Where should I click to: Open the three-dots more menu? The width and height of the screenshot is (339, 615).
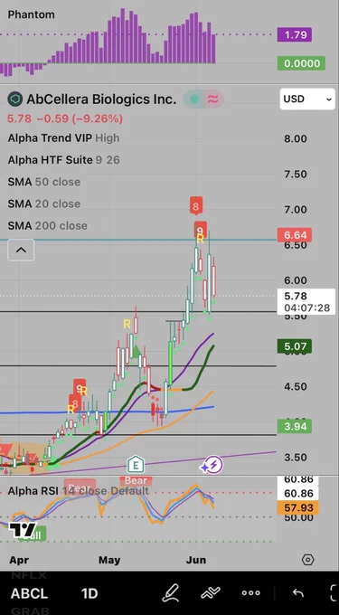(250, 593)
